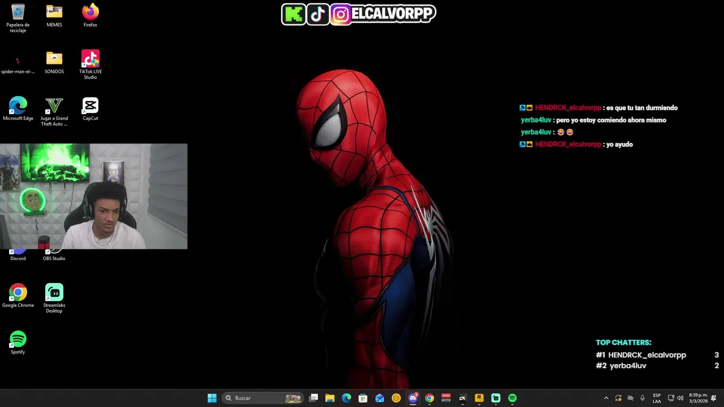
Task: Select the Firefox desktop shortcut
Action: 90,16
